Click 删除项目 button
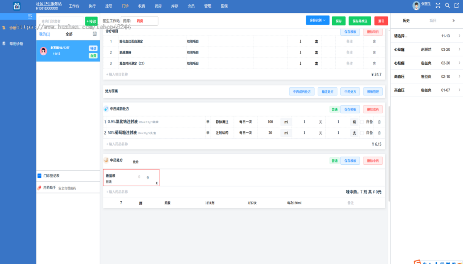Image resolution: width=463 pixels, height=264 pixels. coord(373,32)
